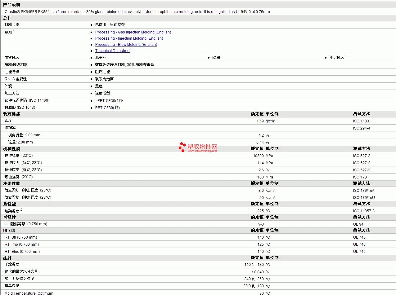Click the RoHS 合规性 row label
The image size is (396, 295).
(16, 79)
